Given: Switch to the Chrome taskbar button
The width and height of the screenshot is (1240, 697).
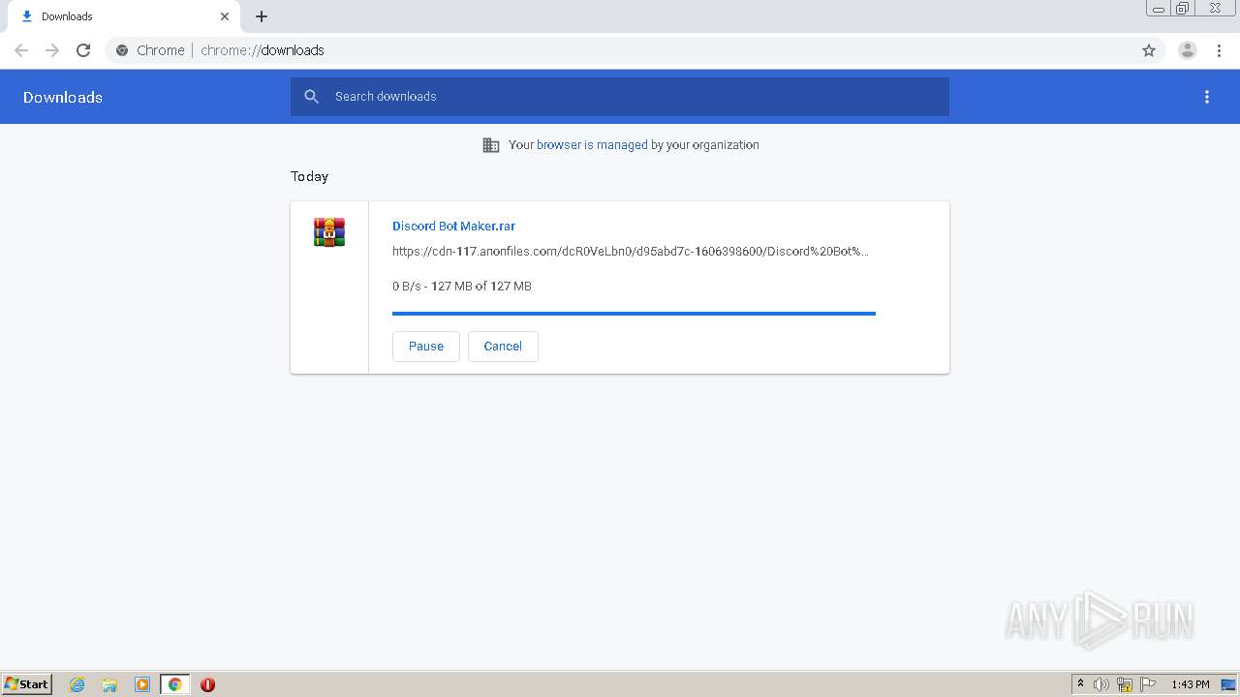Looking at the screenshot, I should pyautogui.click(x=175, y=684).
